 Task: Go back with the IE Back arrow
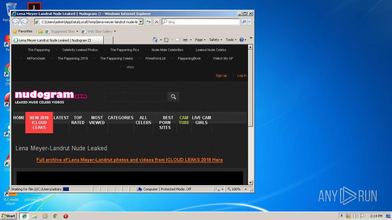16,22
